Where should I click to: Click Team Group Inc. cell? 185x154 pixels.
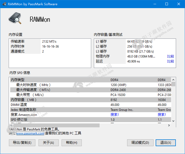[x=122, y=110]
